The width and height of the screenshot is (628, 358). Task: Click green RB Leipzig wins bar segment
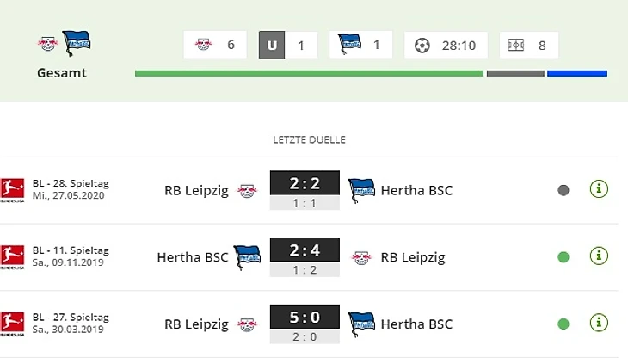coord(309,74)
